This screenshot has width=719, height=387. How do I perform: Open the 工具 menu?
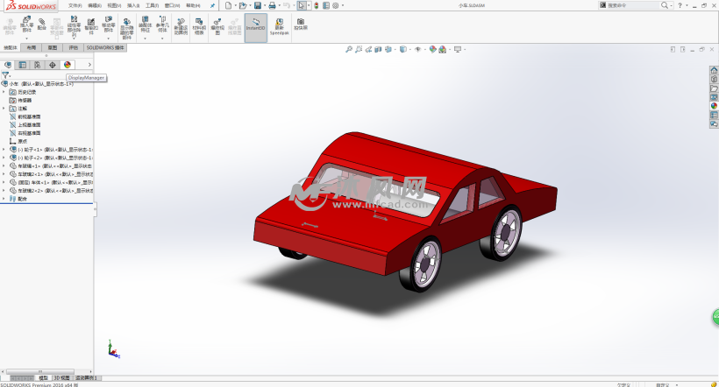coord(153,5)
